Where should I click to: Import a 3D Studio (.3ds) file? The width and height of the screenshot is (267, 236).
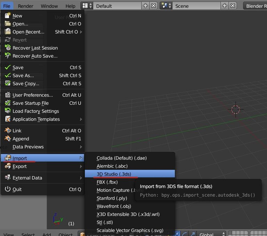[130, 174]
